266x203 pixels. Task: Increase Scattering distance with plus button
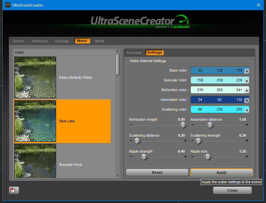pos(185,141)
